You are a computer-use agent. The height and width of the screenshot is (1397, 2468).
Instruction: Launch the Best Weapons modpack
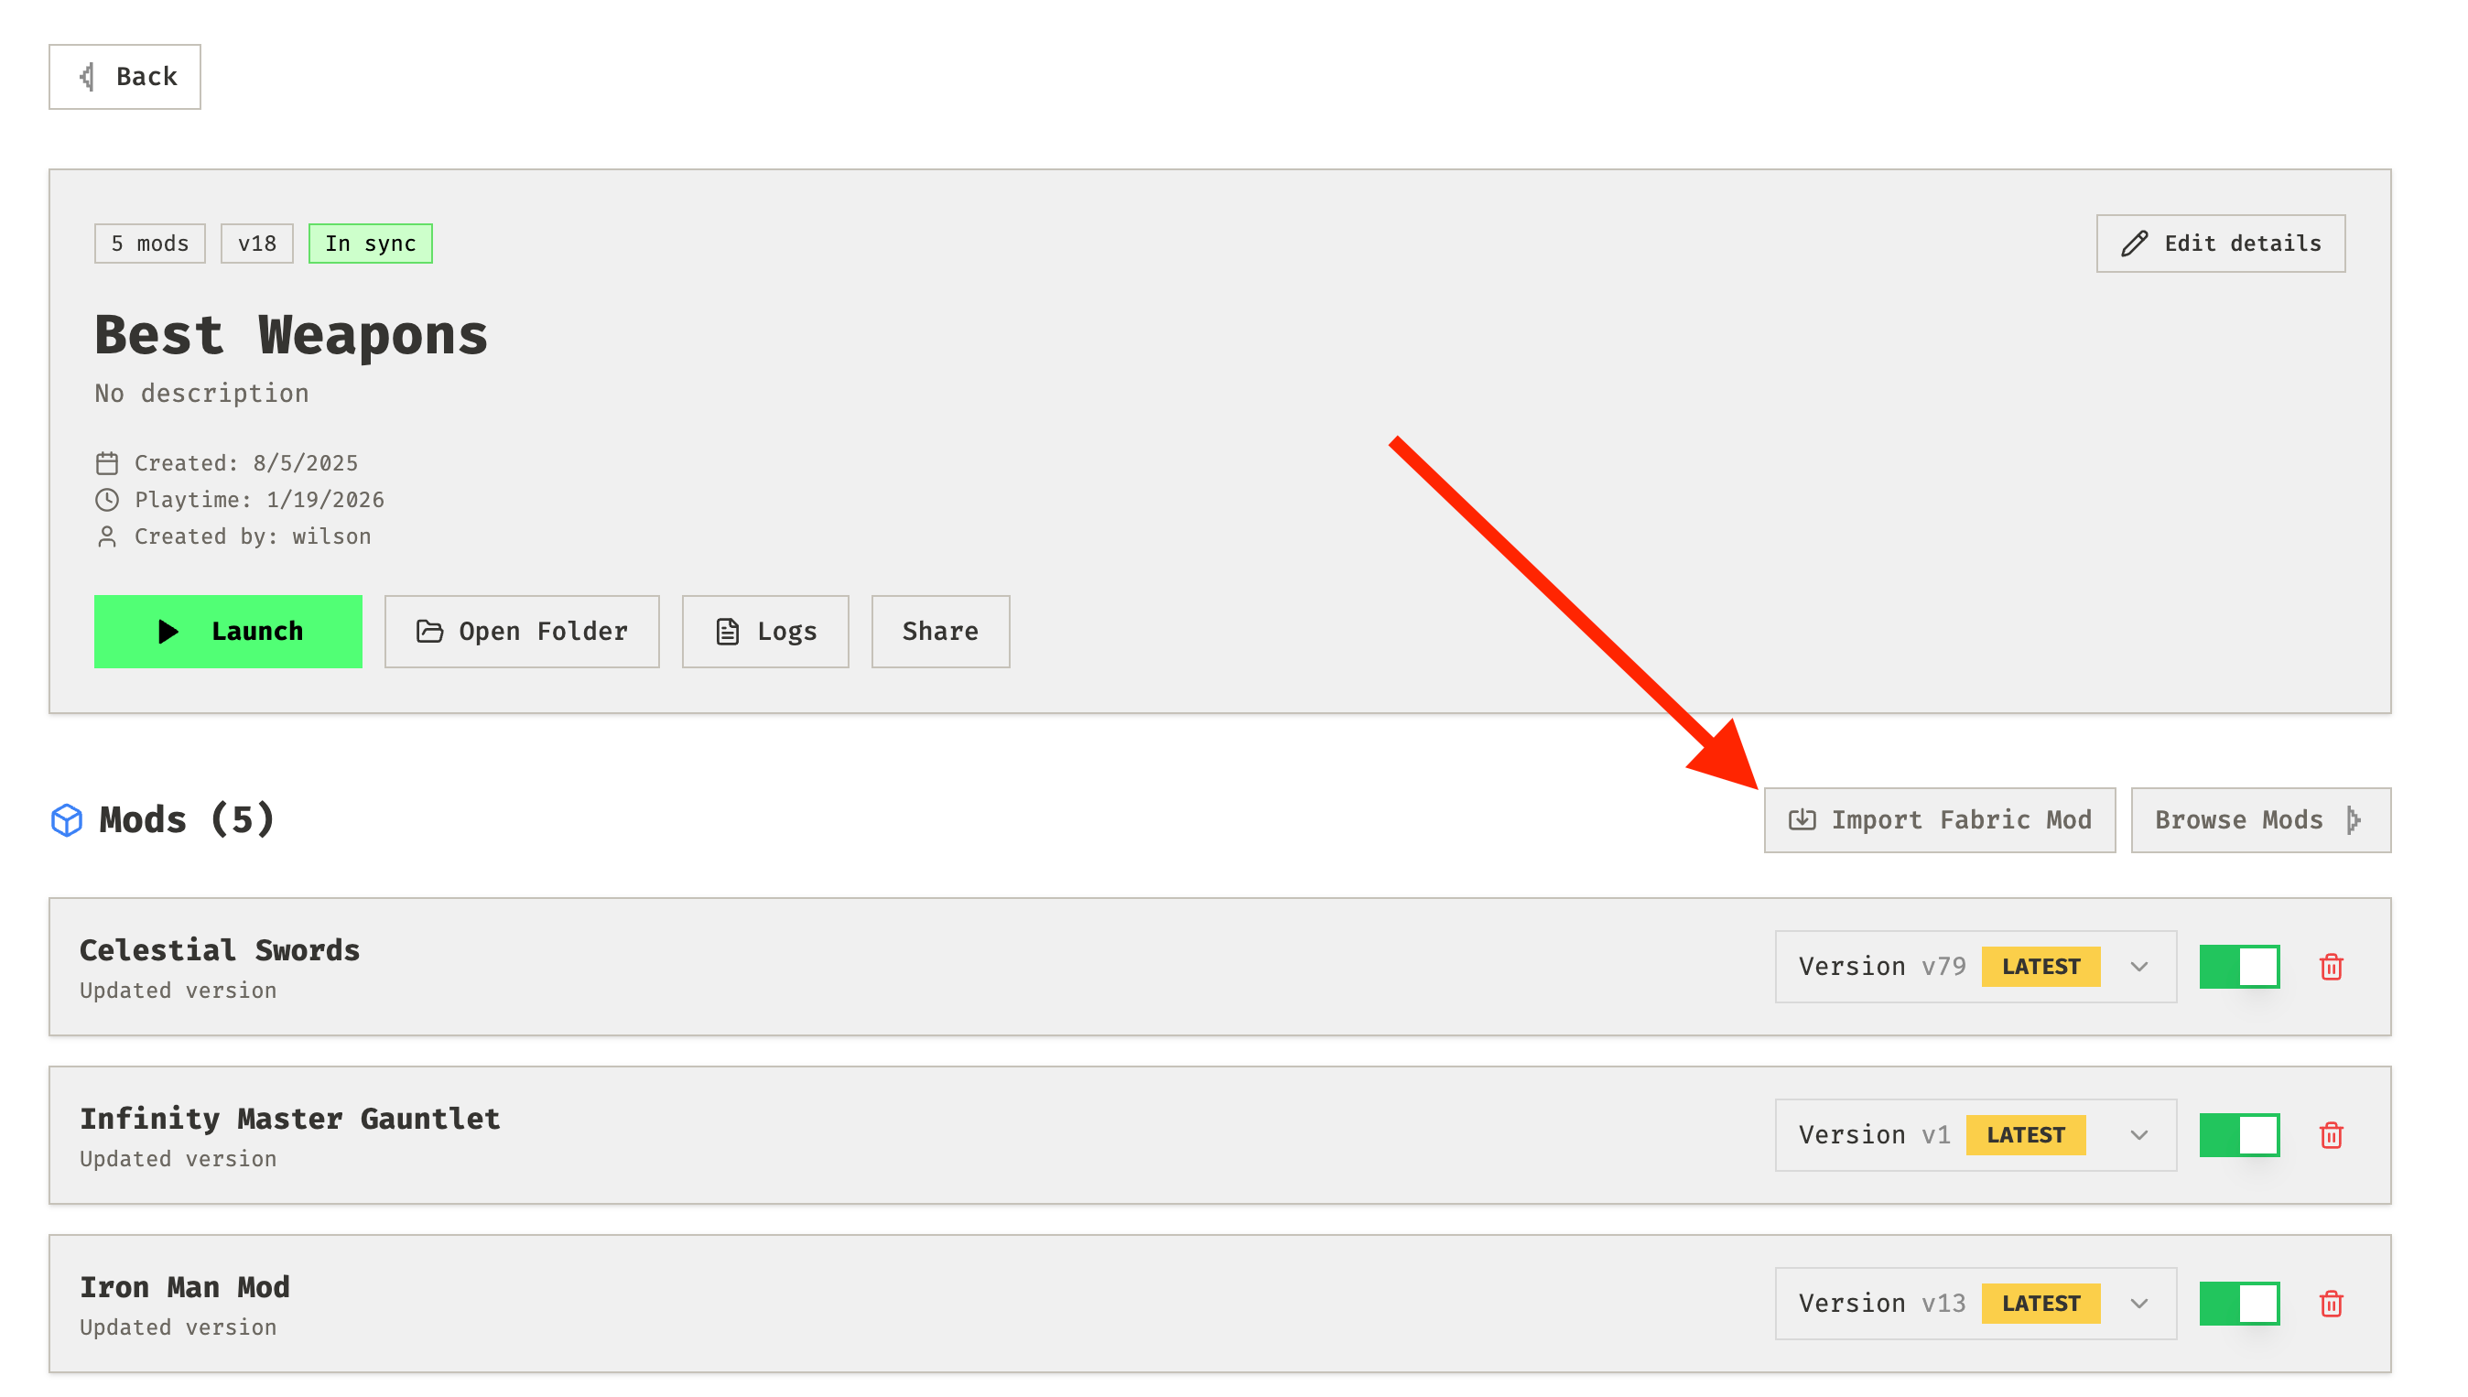point(228,632)
